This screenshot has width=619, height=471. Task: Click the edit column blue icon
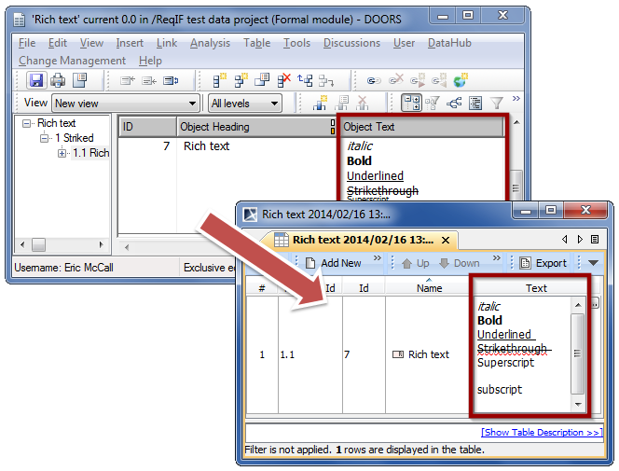pos(171,80)
